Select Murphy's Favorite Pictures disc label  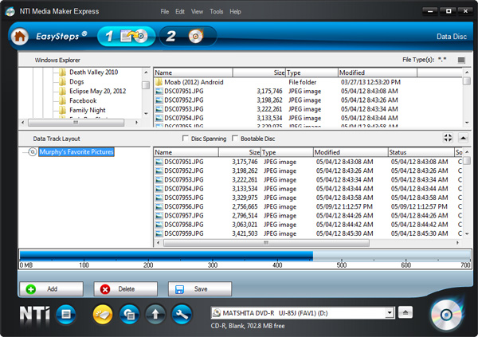[x=76, y=151]
